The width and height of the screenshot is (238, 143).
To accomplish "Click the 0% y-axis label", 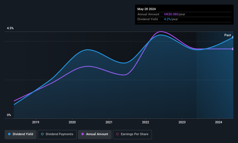I will tap(9, 115).
